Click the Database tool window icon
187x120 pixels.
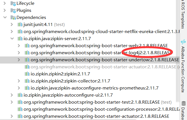[x=184, y=103]
